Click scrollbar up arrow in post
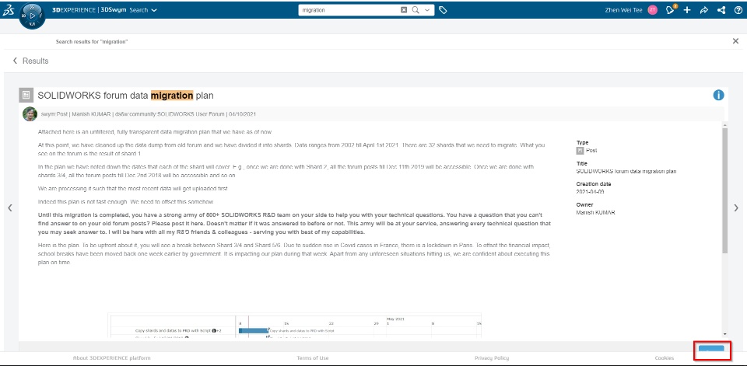The image size is (747, 366). tap(725, 124)
